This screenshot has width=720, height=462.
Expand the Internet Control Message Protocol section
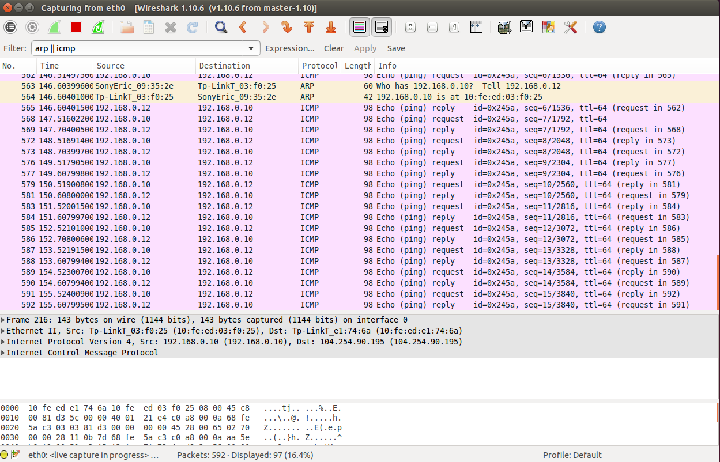(5, 353)
